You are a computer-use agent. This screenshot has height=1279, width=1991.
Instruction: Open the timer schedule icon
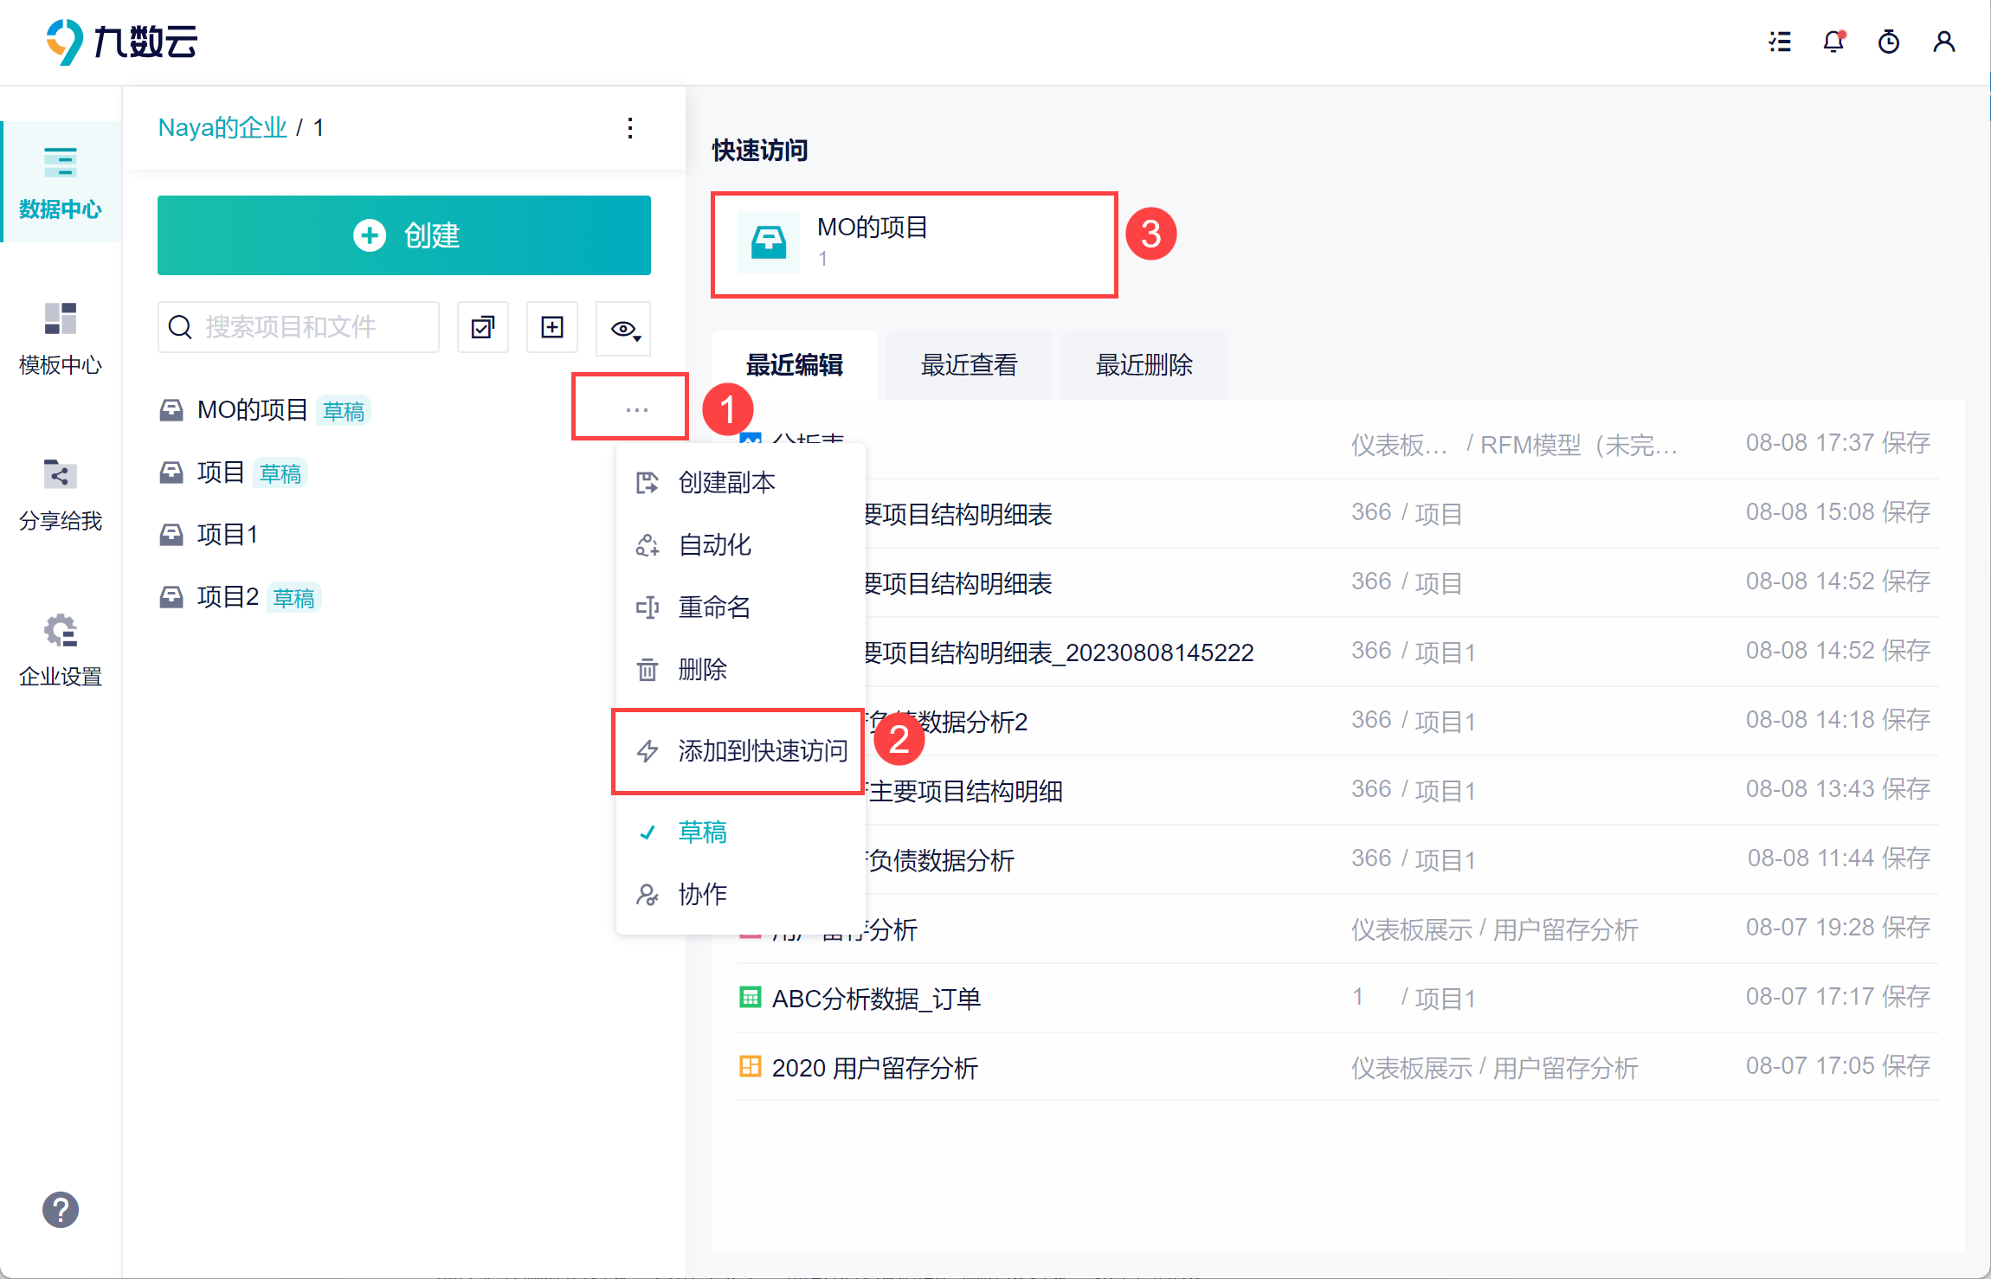pos(1889,42)
